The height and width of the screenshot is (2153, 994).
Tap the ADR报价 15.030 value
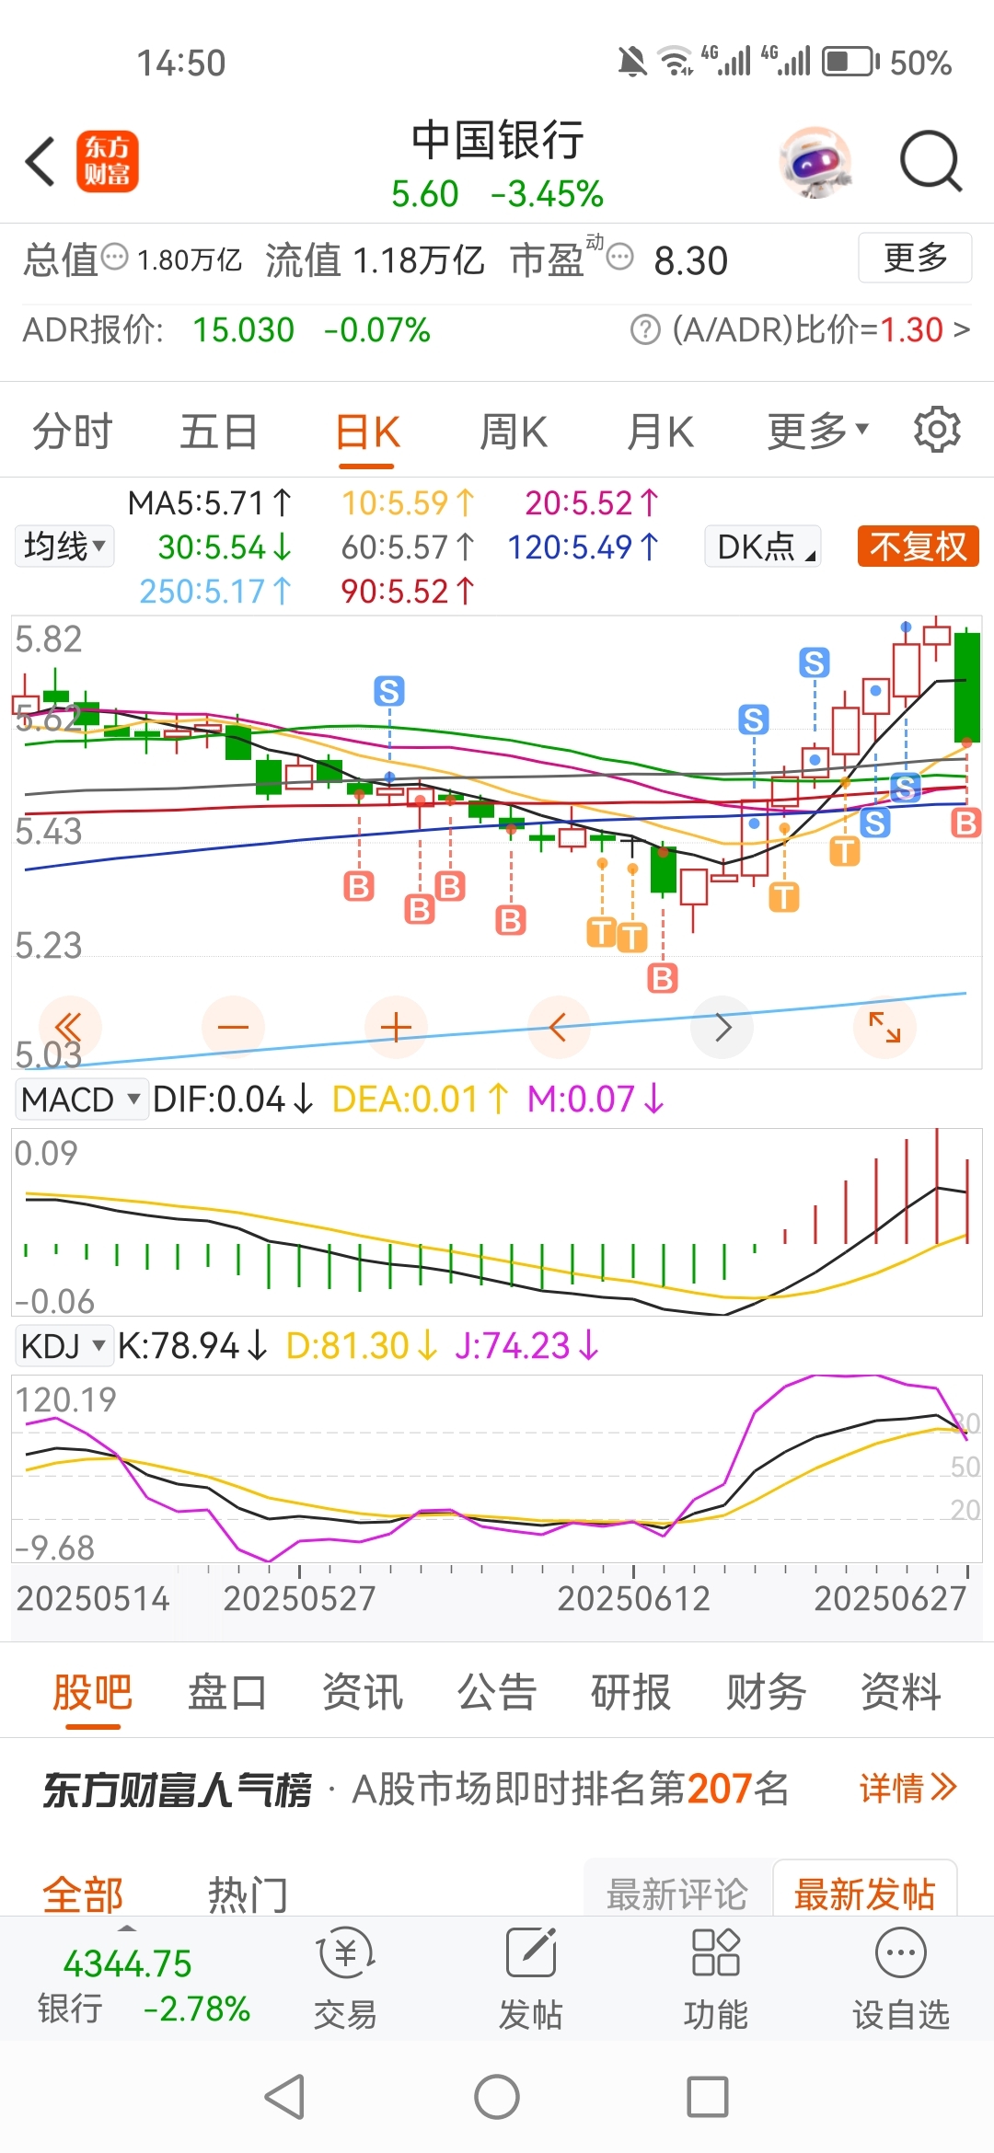click(x=244, y=329)
